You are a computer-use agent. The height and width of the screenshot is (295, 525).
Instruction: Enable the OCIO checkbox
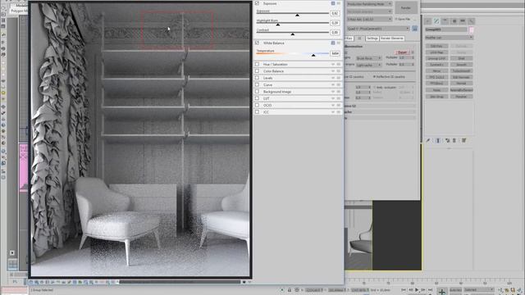[257, 106]
